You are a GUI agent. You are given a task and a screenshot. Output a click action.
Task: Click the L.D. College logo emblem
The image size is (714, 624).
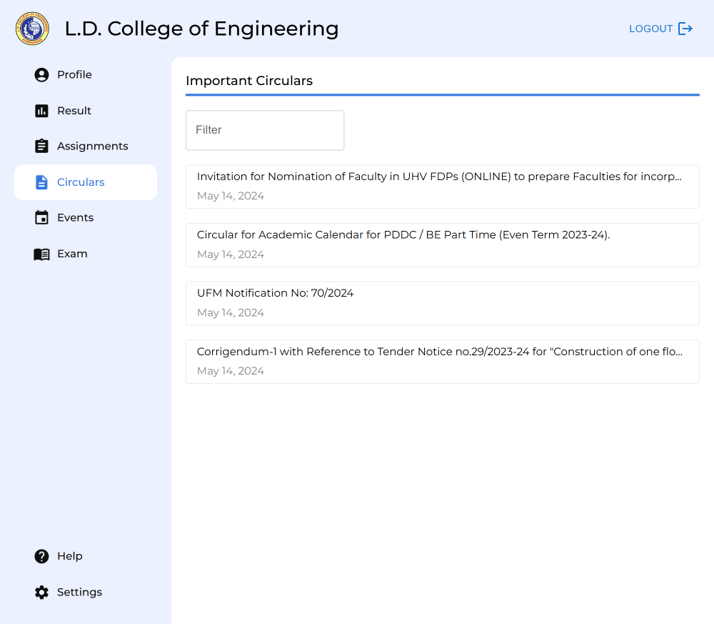(32, 29)
